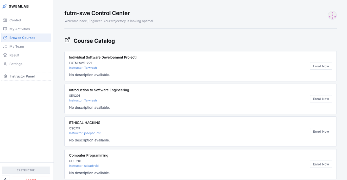Click the My Team people icon
347x180 pixels.
pos(5,46)
